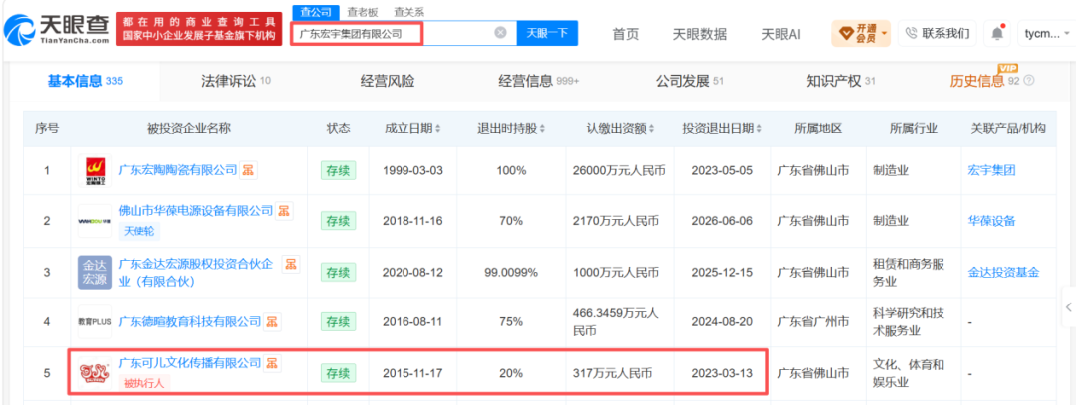Open related product link 宏宇集团
This screenshot has height=405, width=1076.
point(991,170)
